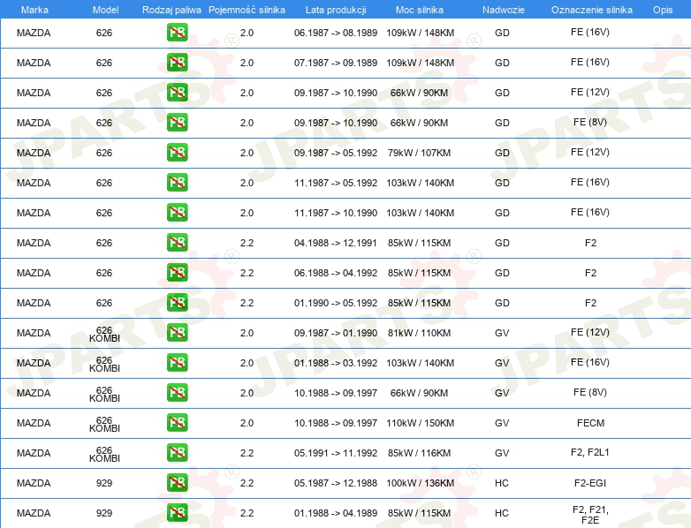
Task: Click the 929 model in the F2-EGI row
Action: [x=104, y=483]
